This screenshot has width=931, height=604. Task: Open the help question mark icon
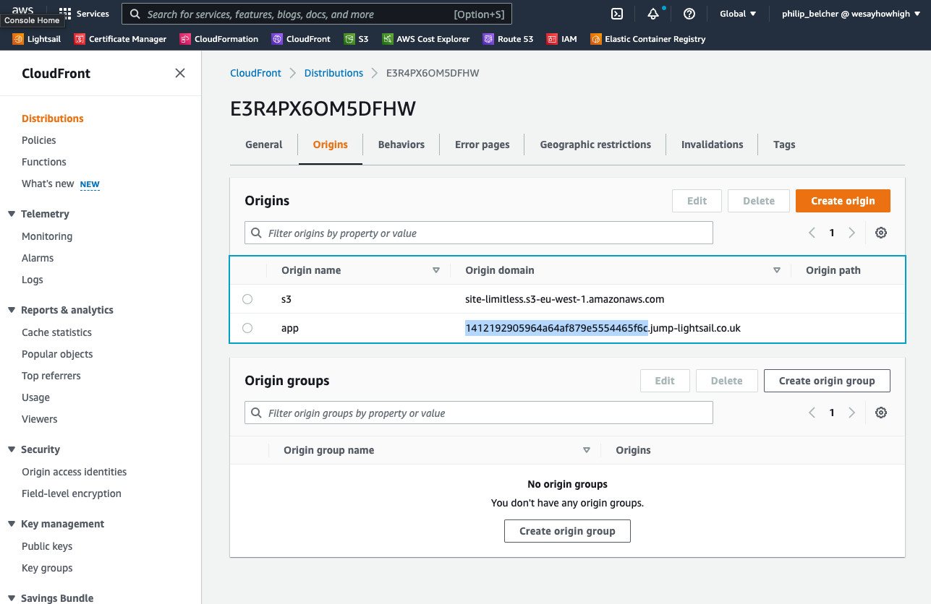(x=689, y=14)
